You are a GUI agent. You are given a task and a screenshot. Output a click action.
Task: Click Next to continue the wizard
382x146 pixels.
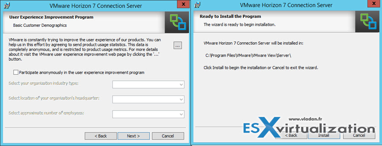(133, 136)
